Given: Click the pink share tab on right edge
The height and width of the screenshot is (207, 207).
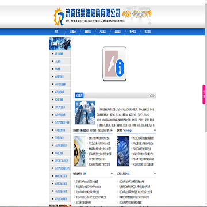Looking at the screenshot, I should coord(204,94).
